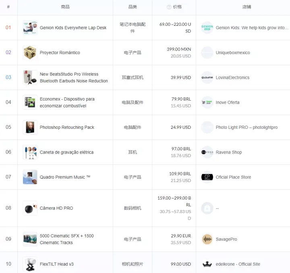
Task: Open Photoshop Retouching Pack product link
Action: tap(67, 127)
